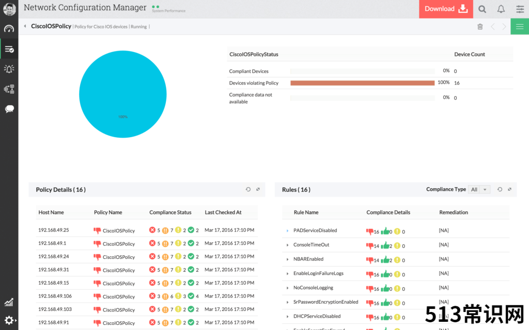529x330 pixels.
Task: Click the Compliant Devices empty bar
Action: click(362, 71)
